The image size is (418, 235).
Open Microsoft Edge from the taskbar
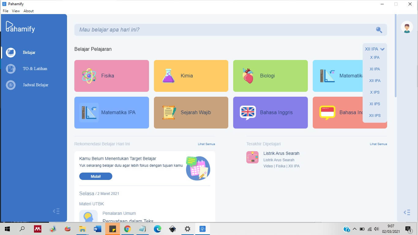(x=158, y=229)
